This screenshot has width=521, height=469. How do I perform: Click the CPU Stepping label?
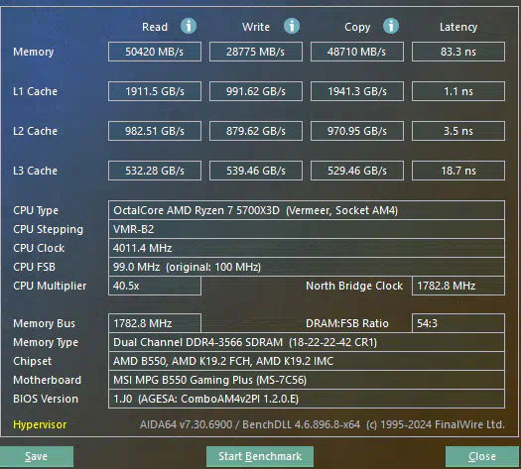[x=49, y=229]
